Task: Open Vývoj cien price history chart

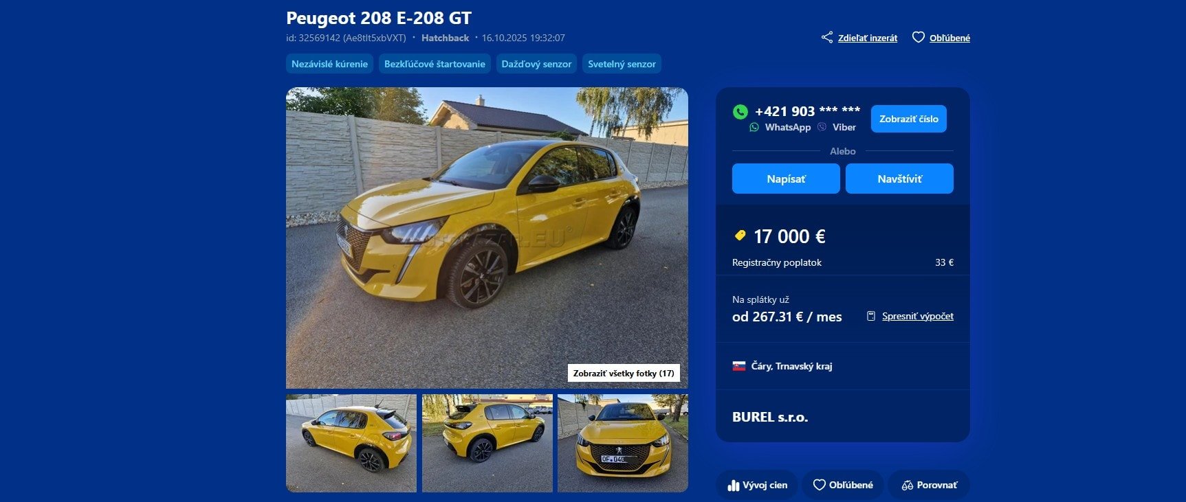Action: [757, 485]
